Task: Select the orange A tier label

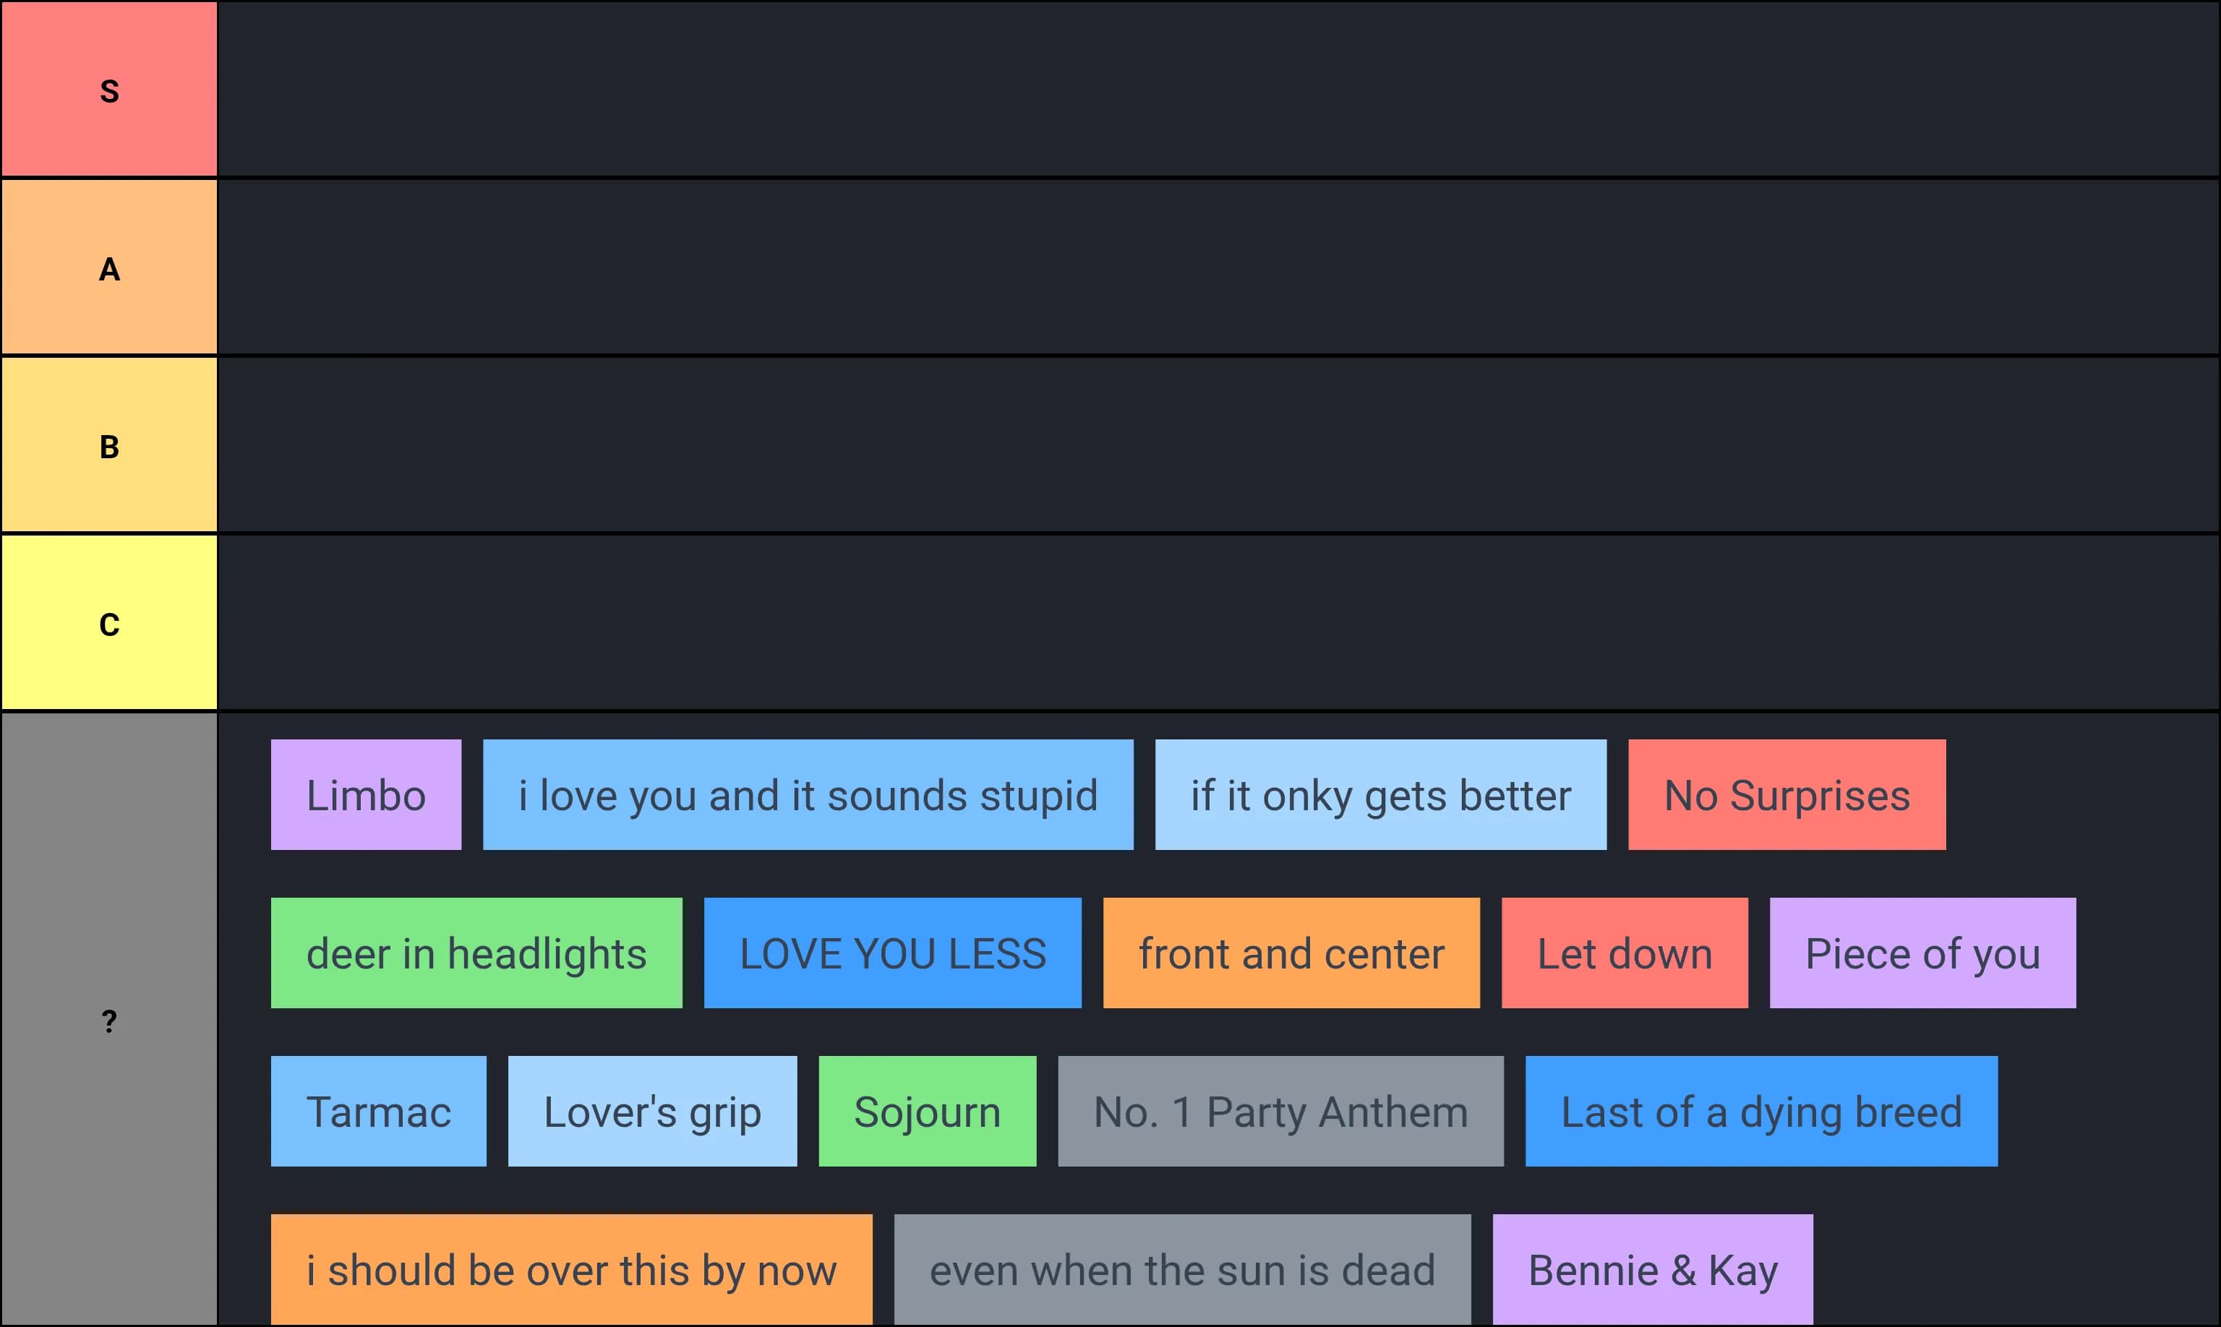Action: (109, 267)
